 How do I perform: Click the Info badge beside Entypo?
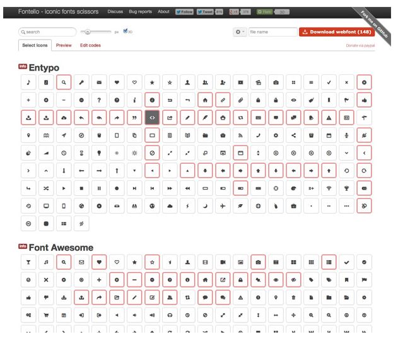tap(23, 66)
